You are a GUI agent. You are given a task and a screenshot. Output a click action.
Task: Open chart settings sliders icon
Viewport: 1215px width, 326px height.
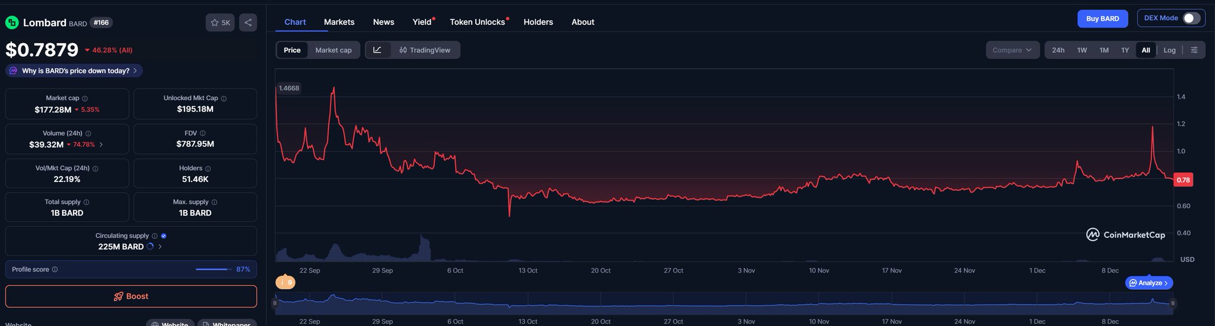(x=1194, y=50)
